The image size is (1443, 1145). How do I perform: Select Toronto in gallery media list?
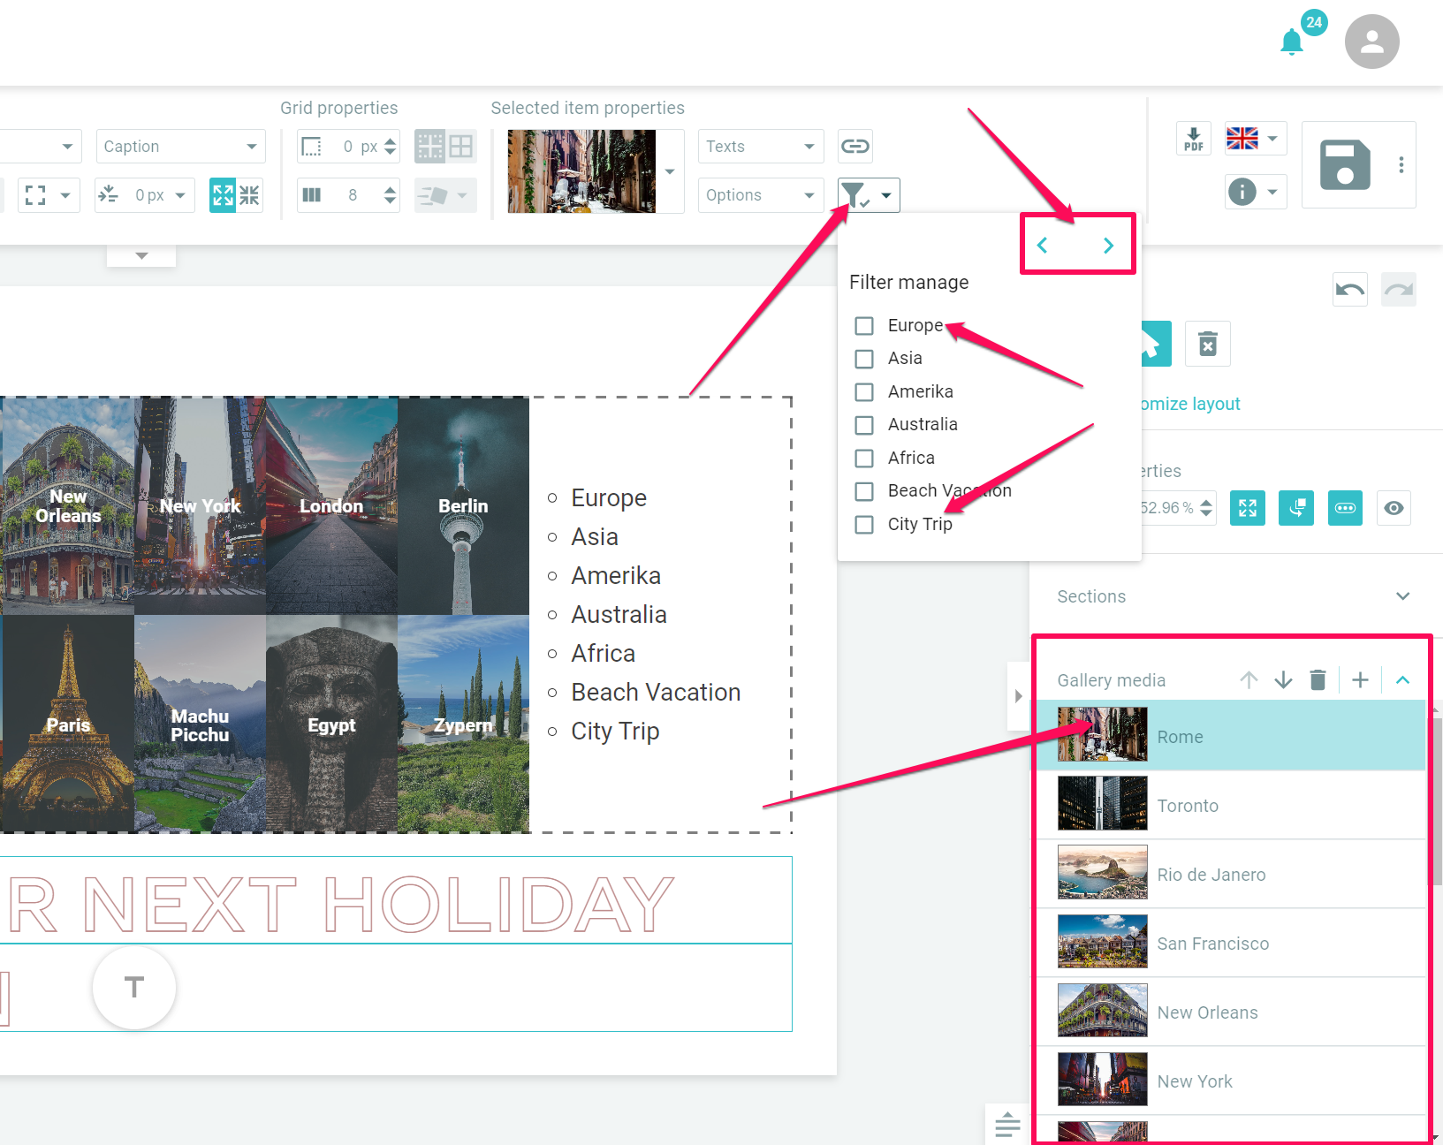pos(1230,805)
